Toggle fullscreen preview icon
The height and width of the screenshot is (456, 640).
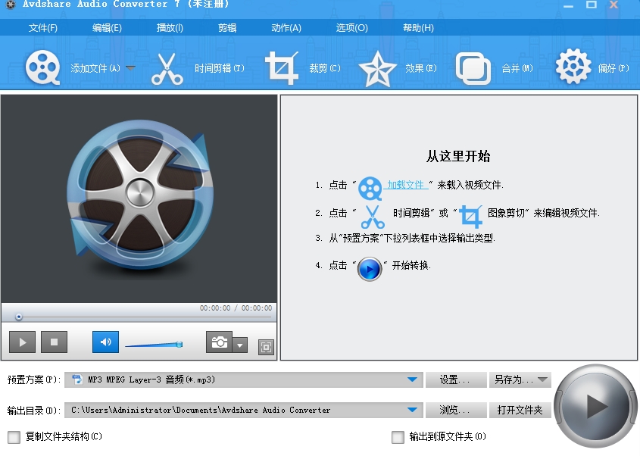[265, 347]
